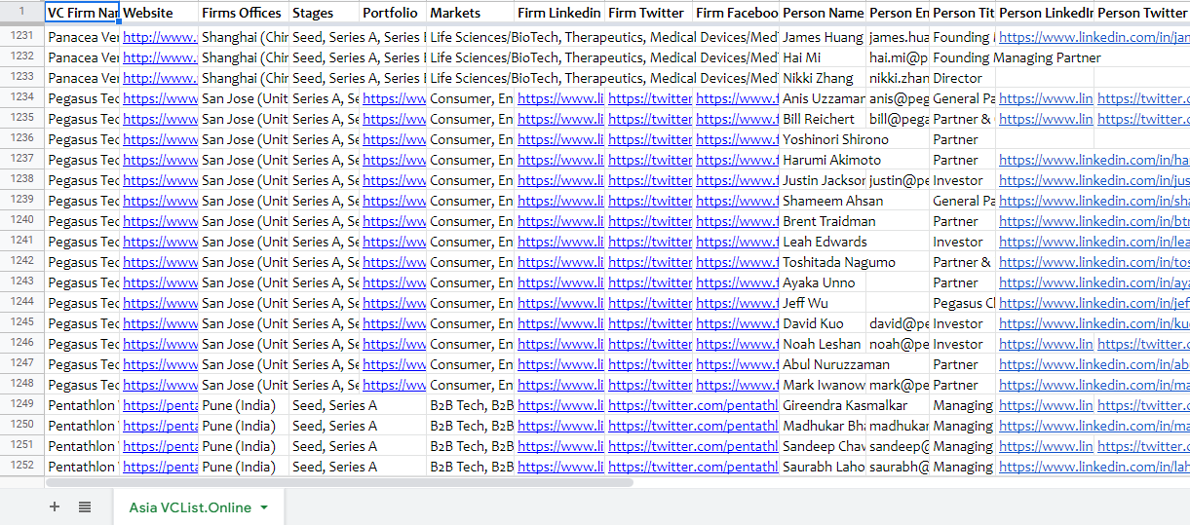Select the VC Firm Name header cell
Image resolution: width=1190 pixels, height=525 pixels.
[x=83, y=13]
